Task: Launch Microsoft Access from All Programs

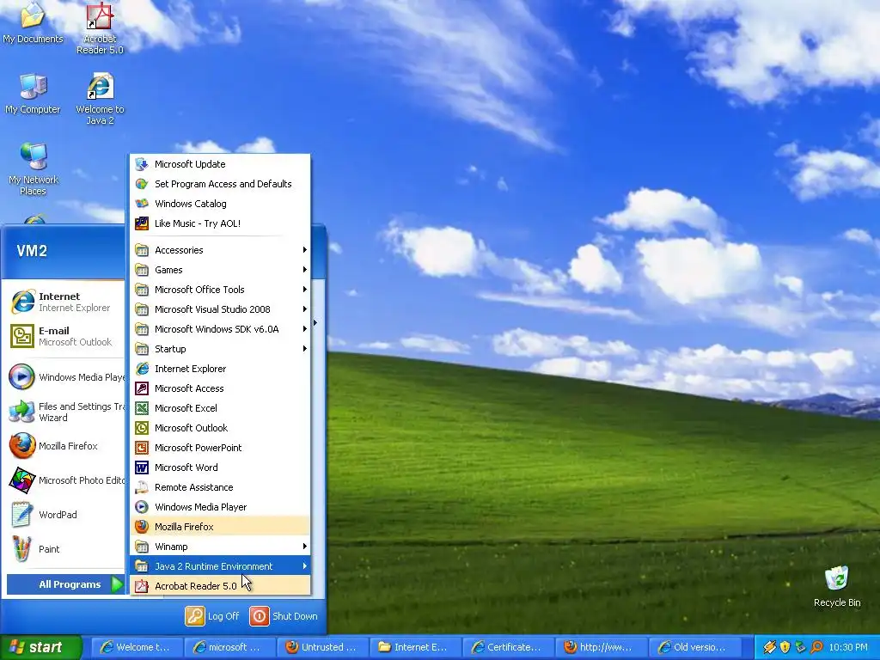Action: pos(220,388)
